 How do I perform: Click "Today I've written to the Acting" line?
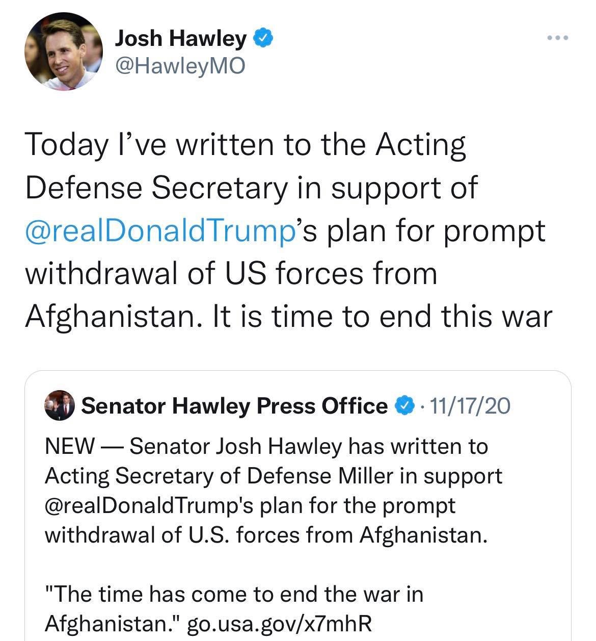(x=245, y=145)
